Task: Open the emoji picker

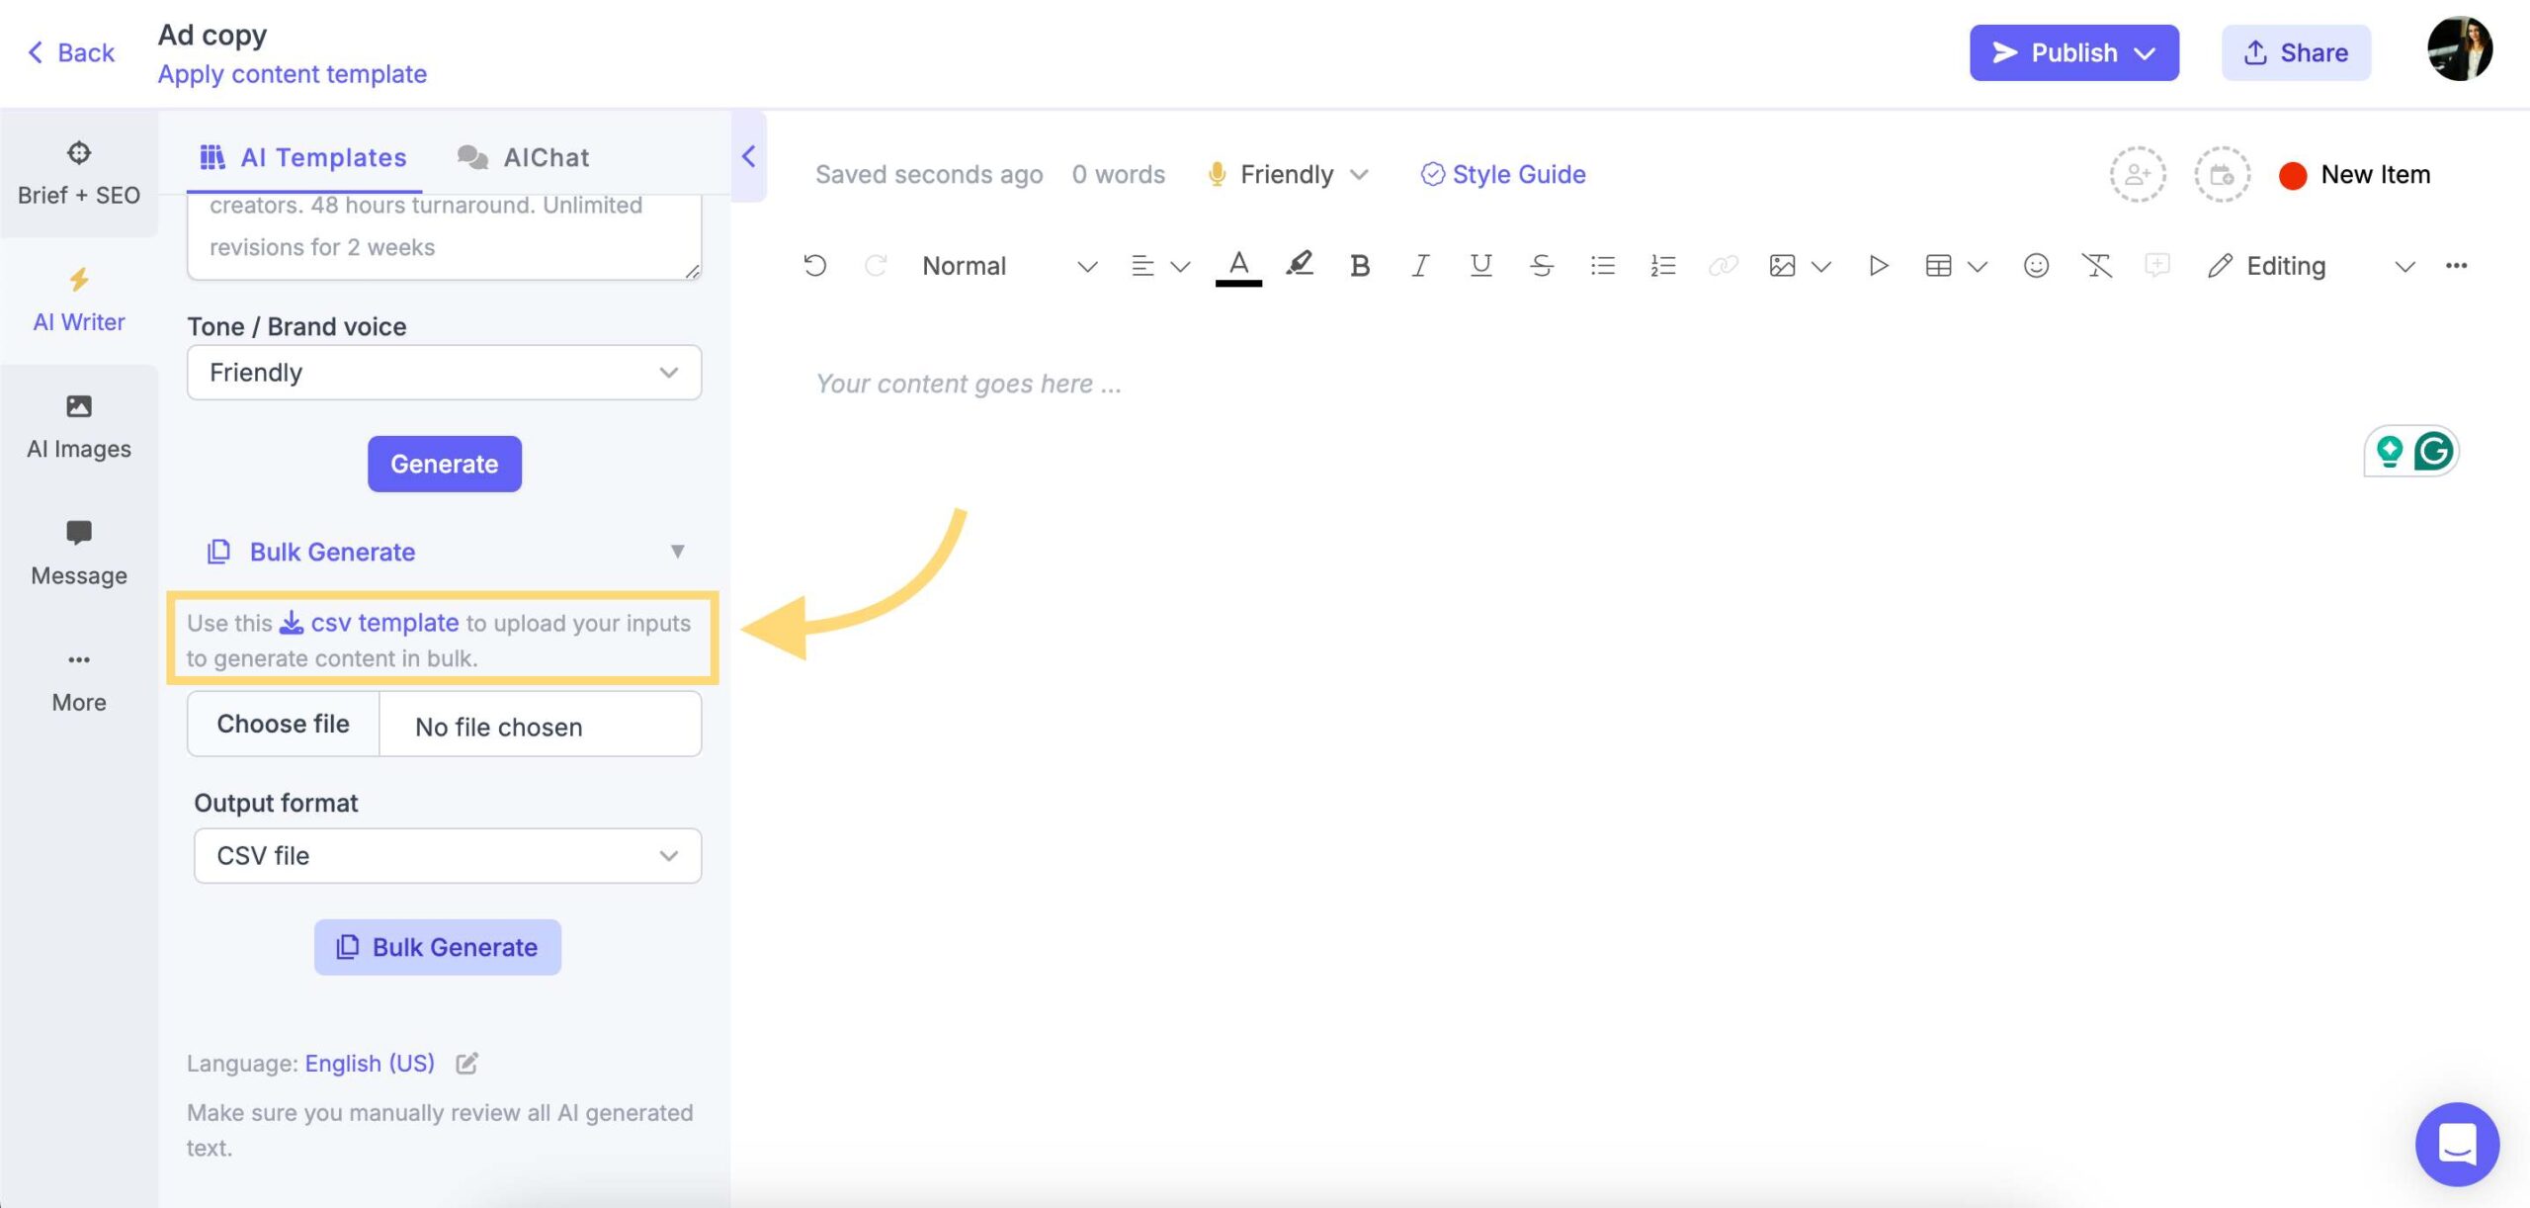Action: (2036, 265)
